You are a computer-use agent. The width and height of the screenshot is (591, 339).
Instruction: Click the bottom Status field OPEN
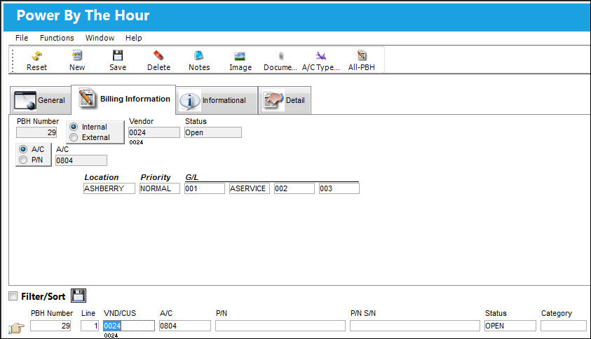(510, 326)
